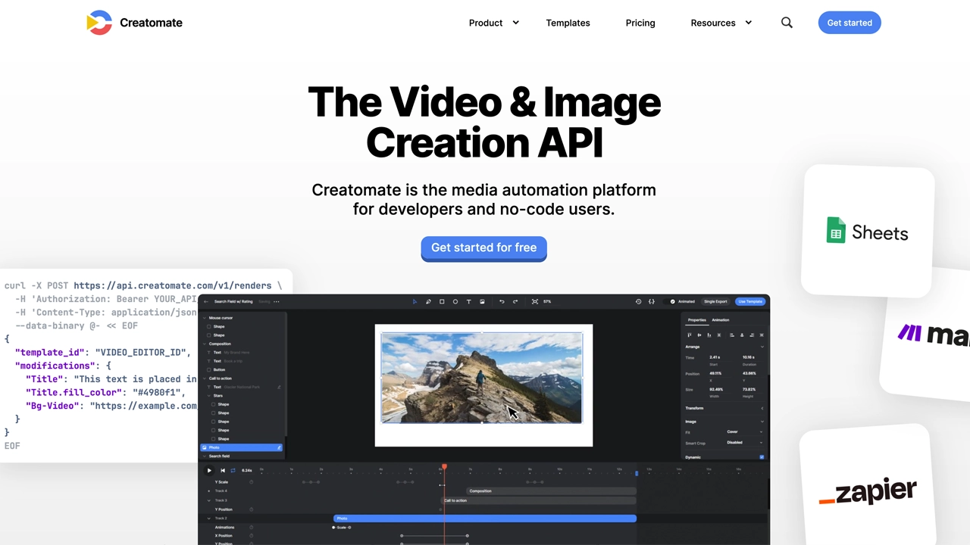970x545 pixels.
Task: Click edit pencil on Glacier National Park text layer
Action: pos(279,387)
